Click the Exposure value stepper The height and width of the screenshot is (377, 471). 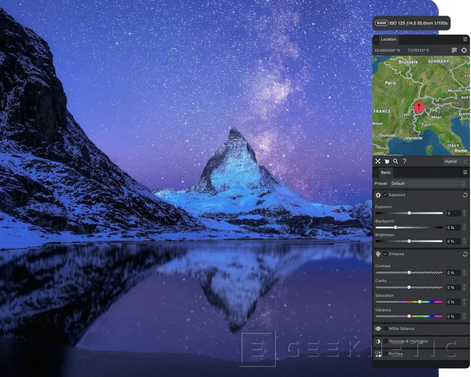(464, 213)
